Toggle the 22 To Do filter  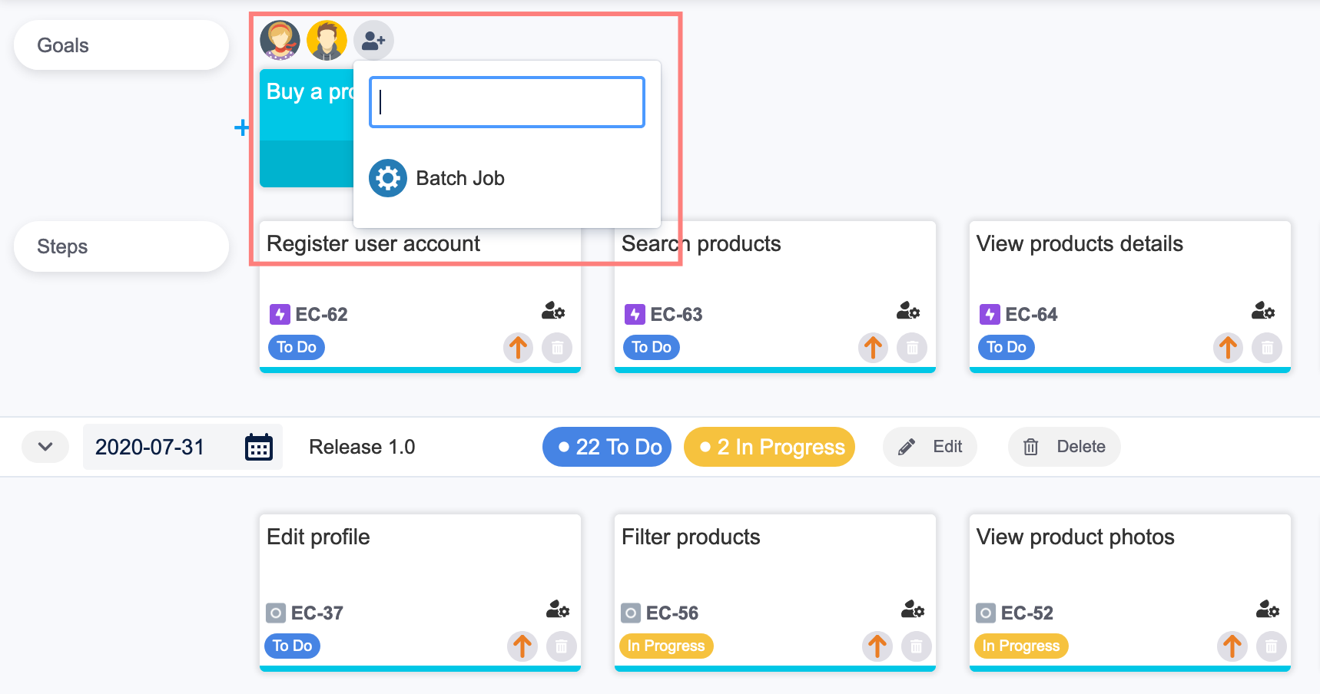pyautogui.click(x=607, y=447)
